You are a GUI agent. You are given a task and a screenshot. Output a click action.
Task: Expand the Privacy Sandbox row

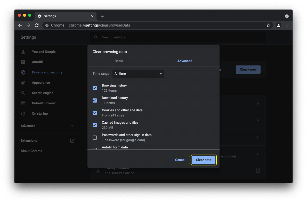click(x=258, y=170)
